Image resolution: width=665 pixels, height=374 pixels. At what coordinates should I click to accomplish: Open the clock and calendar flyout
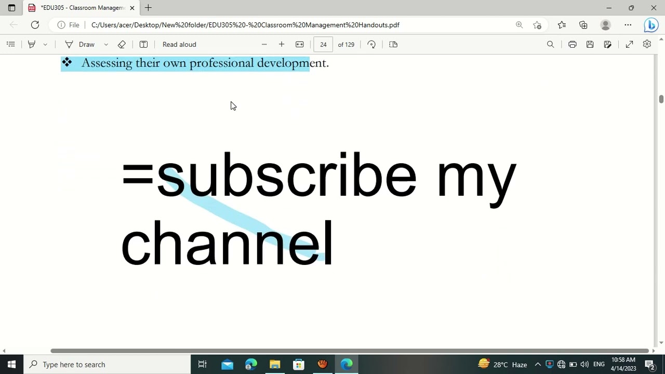point(623,364)
